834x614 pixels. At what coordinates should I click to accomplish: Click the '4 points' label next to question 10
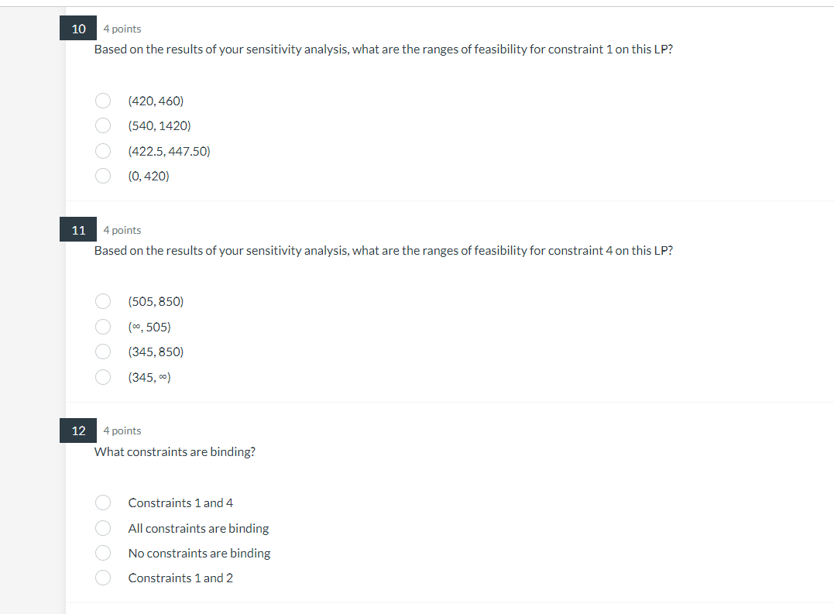click(x=122, y=29)
